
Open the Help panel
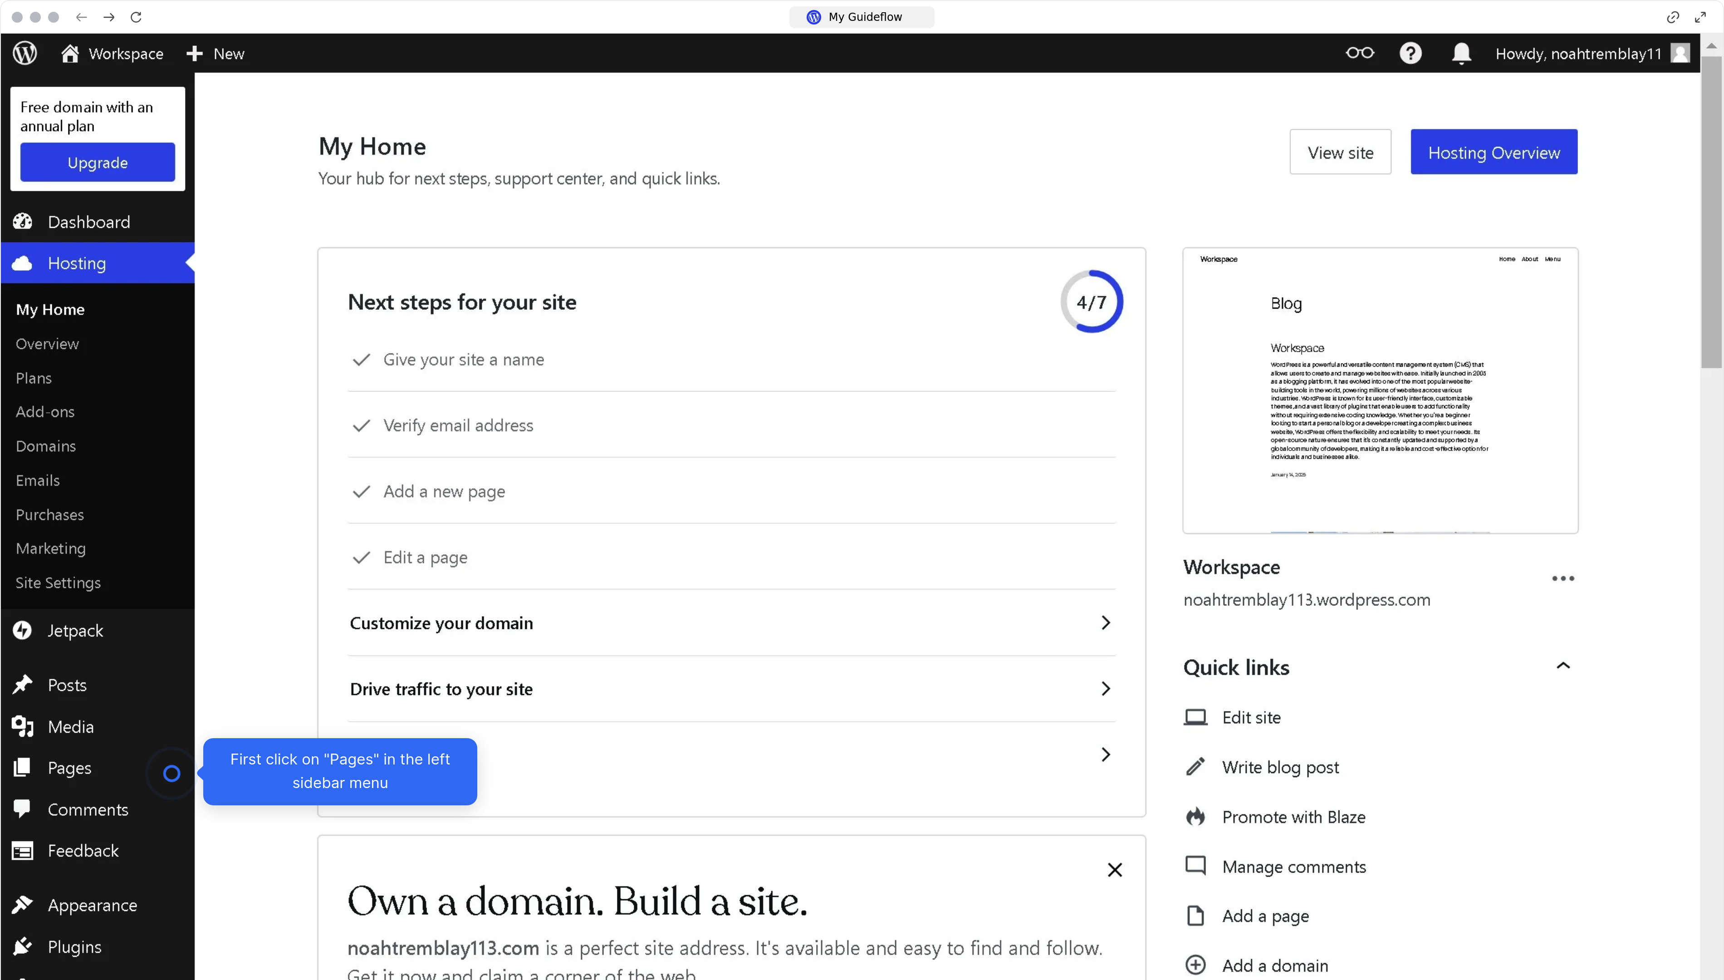pos(1411,53)
